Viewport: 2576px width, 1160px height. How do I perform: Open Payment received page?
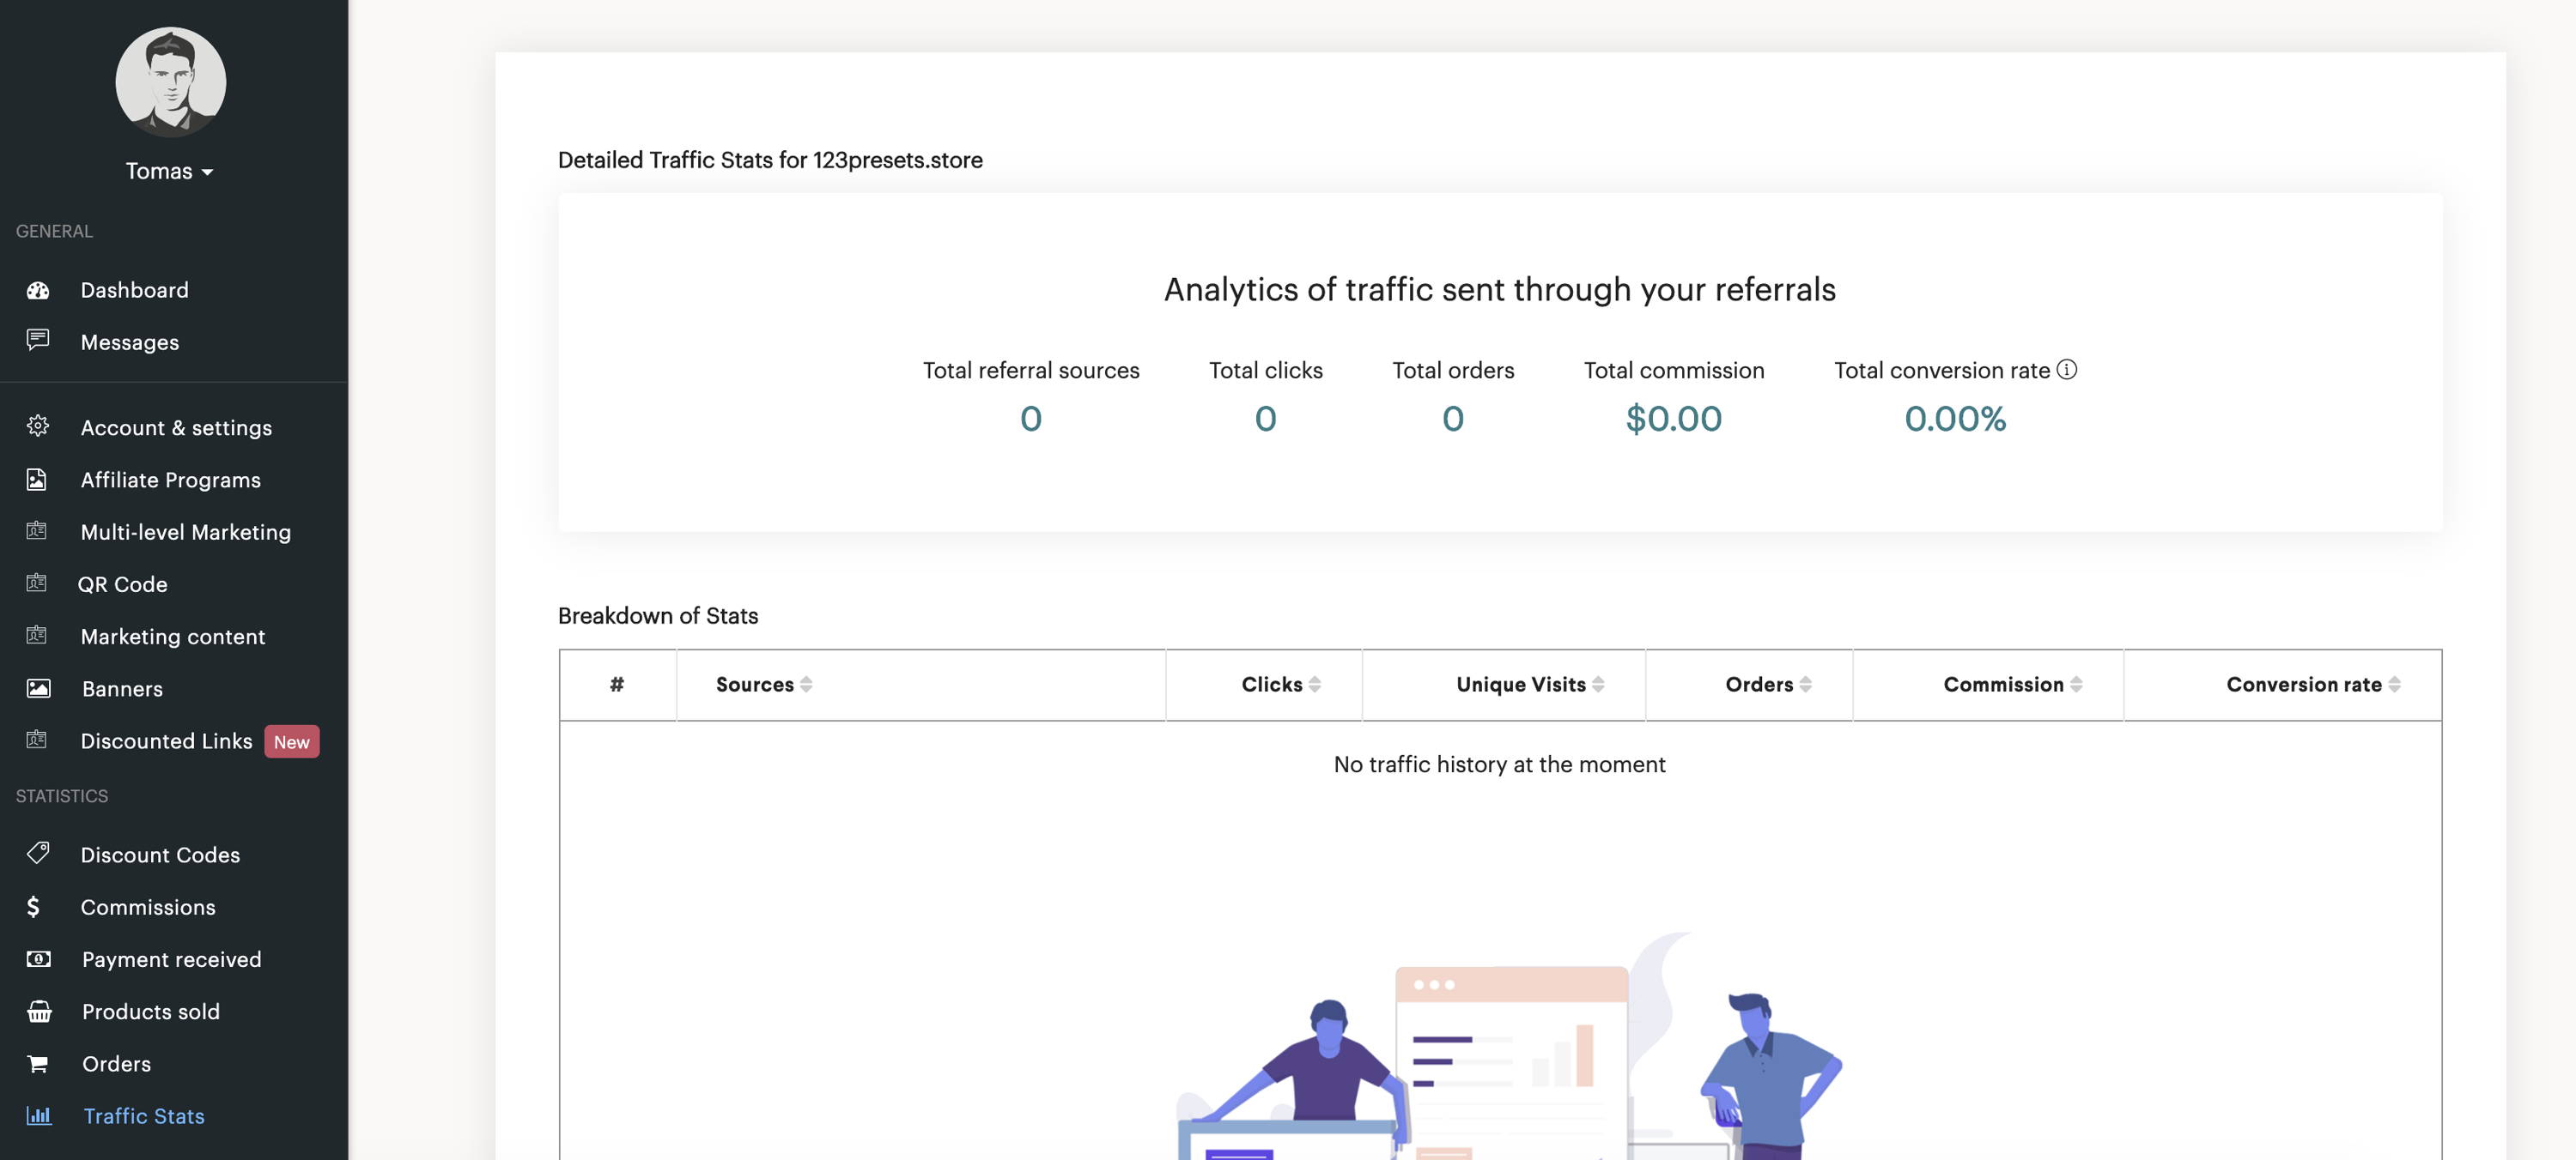pos(172,959)
